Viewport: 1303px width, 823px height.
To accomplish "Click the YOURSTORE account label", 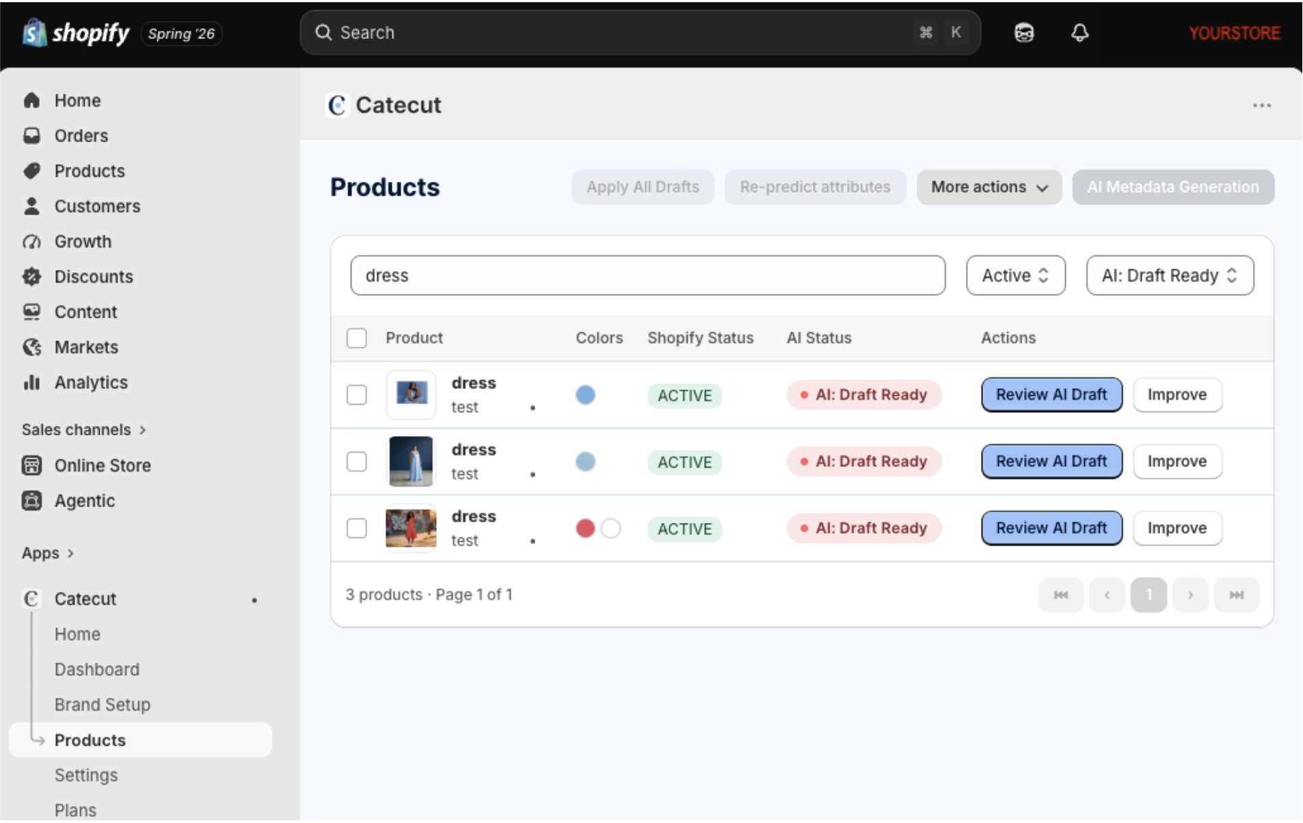I will click(x=1234, y=33).
